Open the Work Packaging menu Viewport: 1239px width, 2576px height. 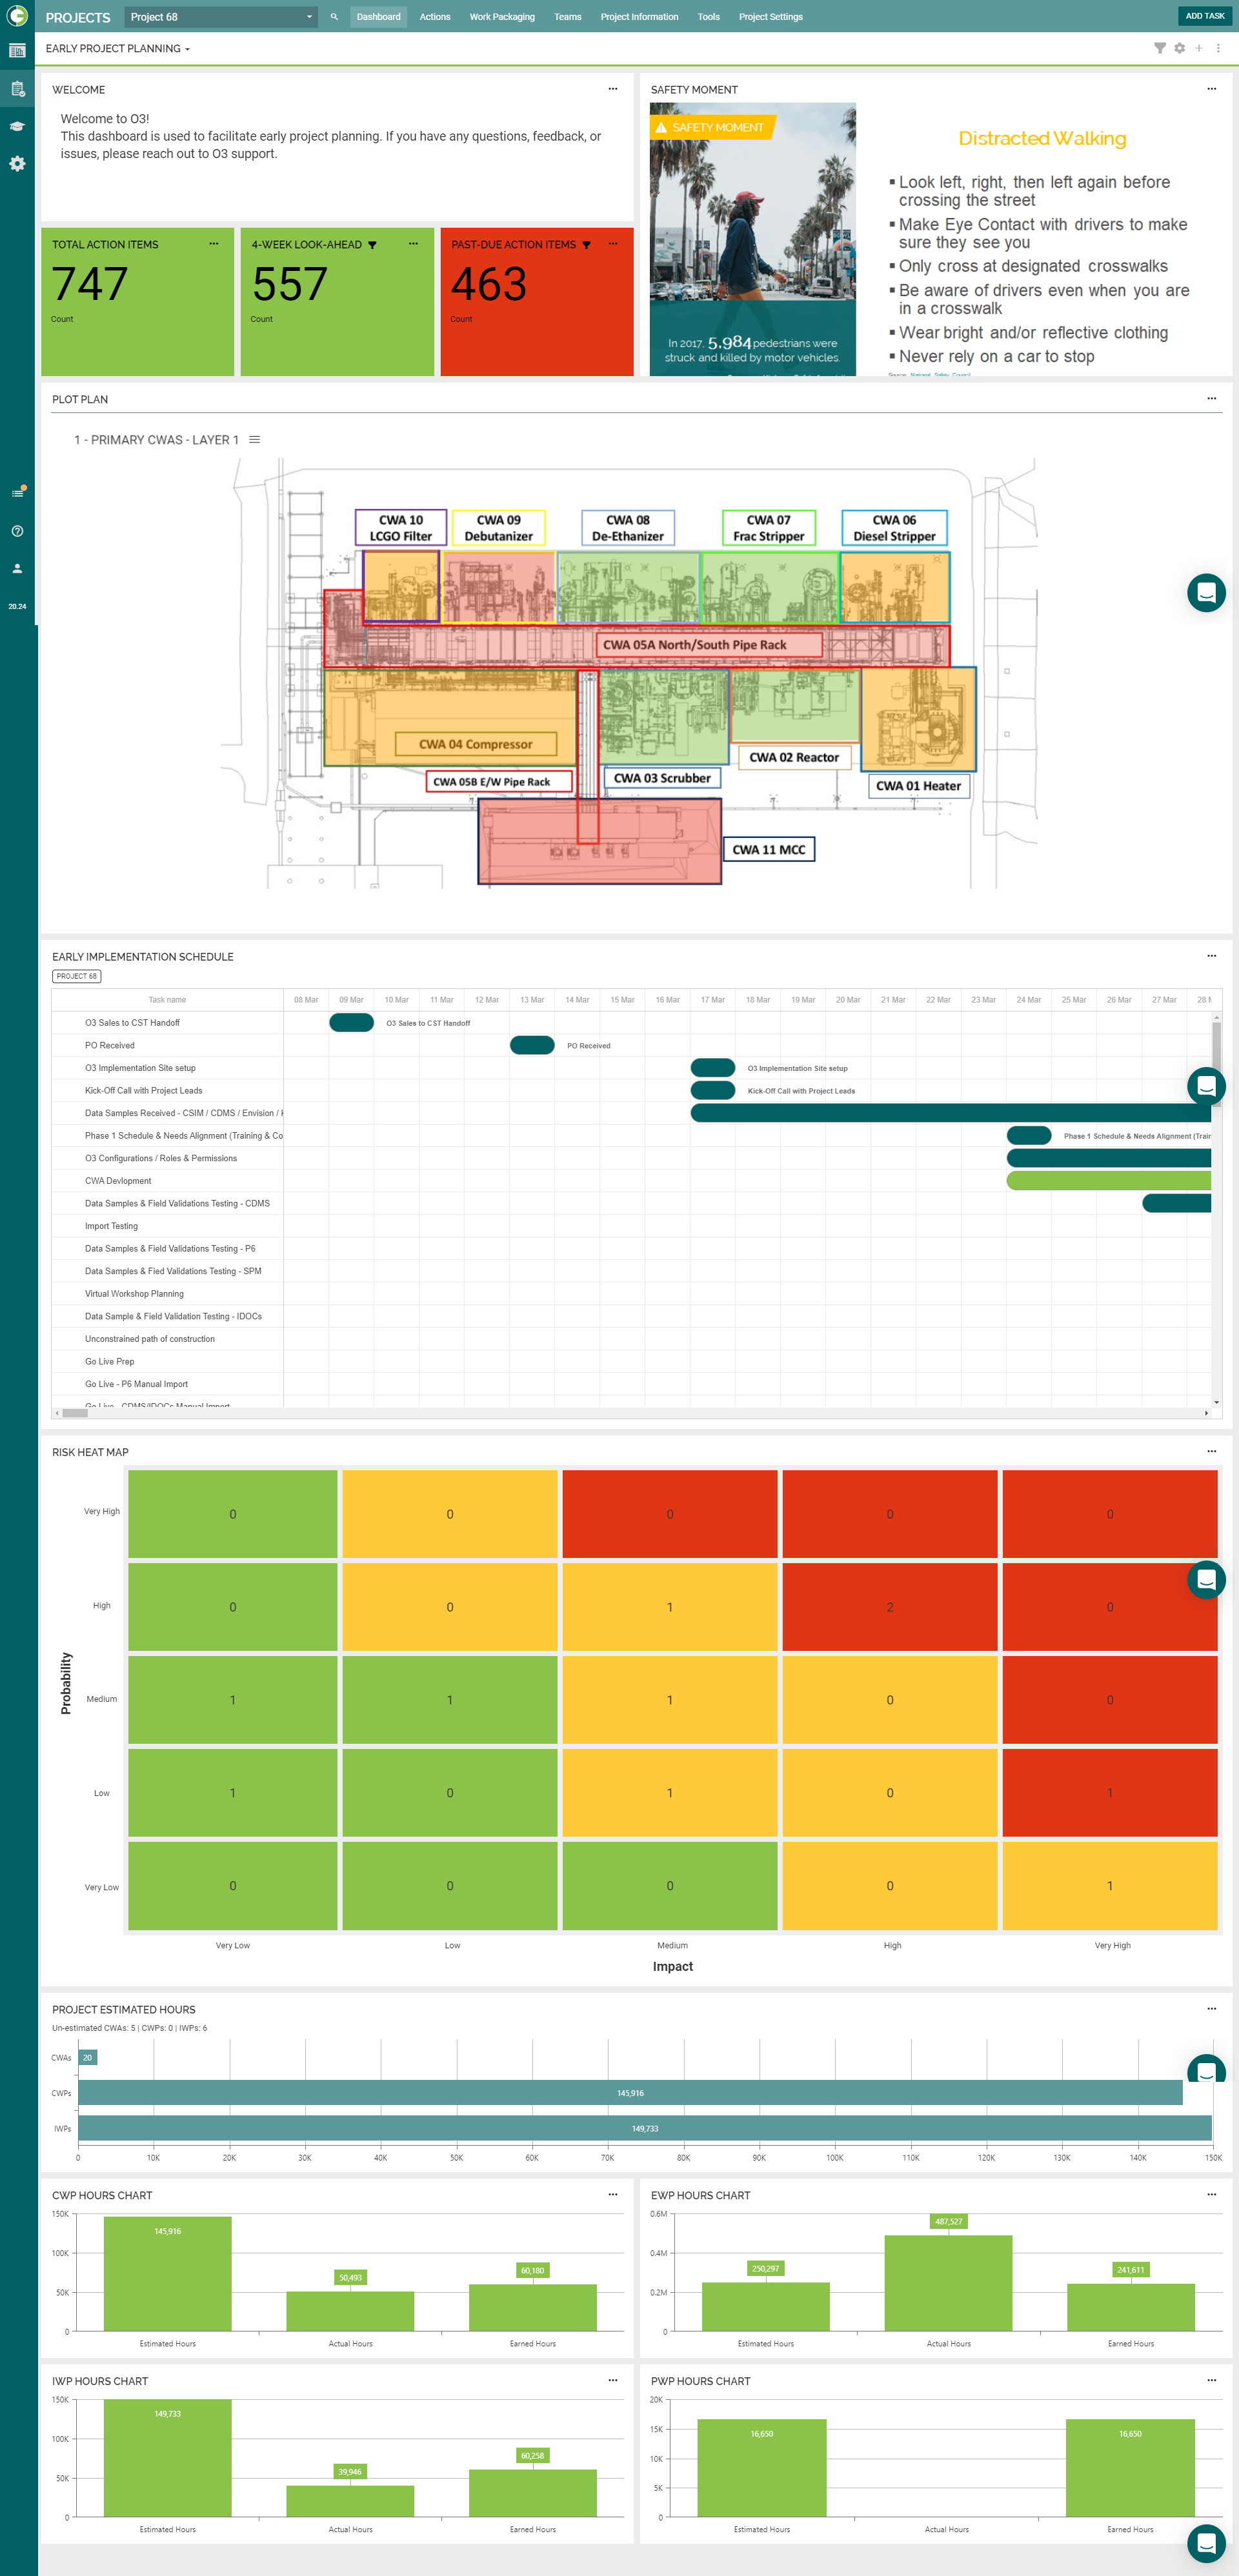tap(502, 17)
